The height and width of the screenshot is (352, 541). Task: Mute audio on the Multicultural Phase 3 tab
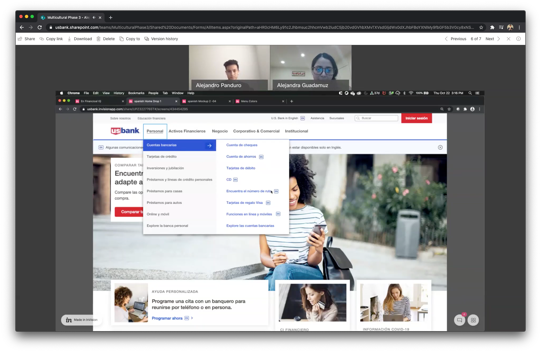click(94, 17)
